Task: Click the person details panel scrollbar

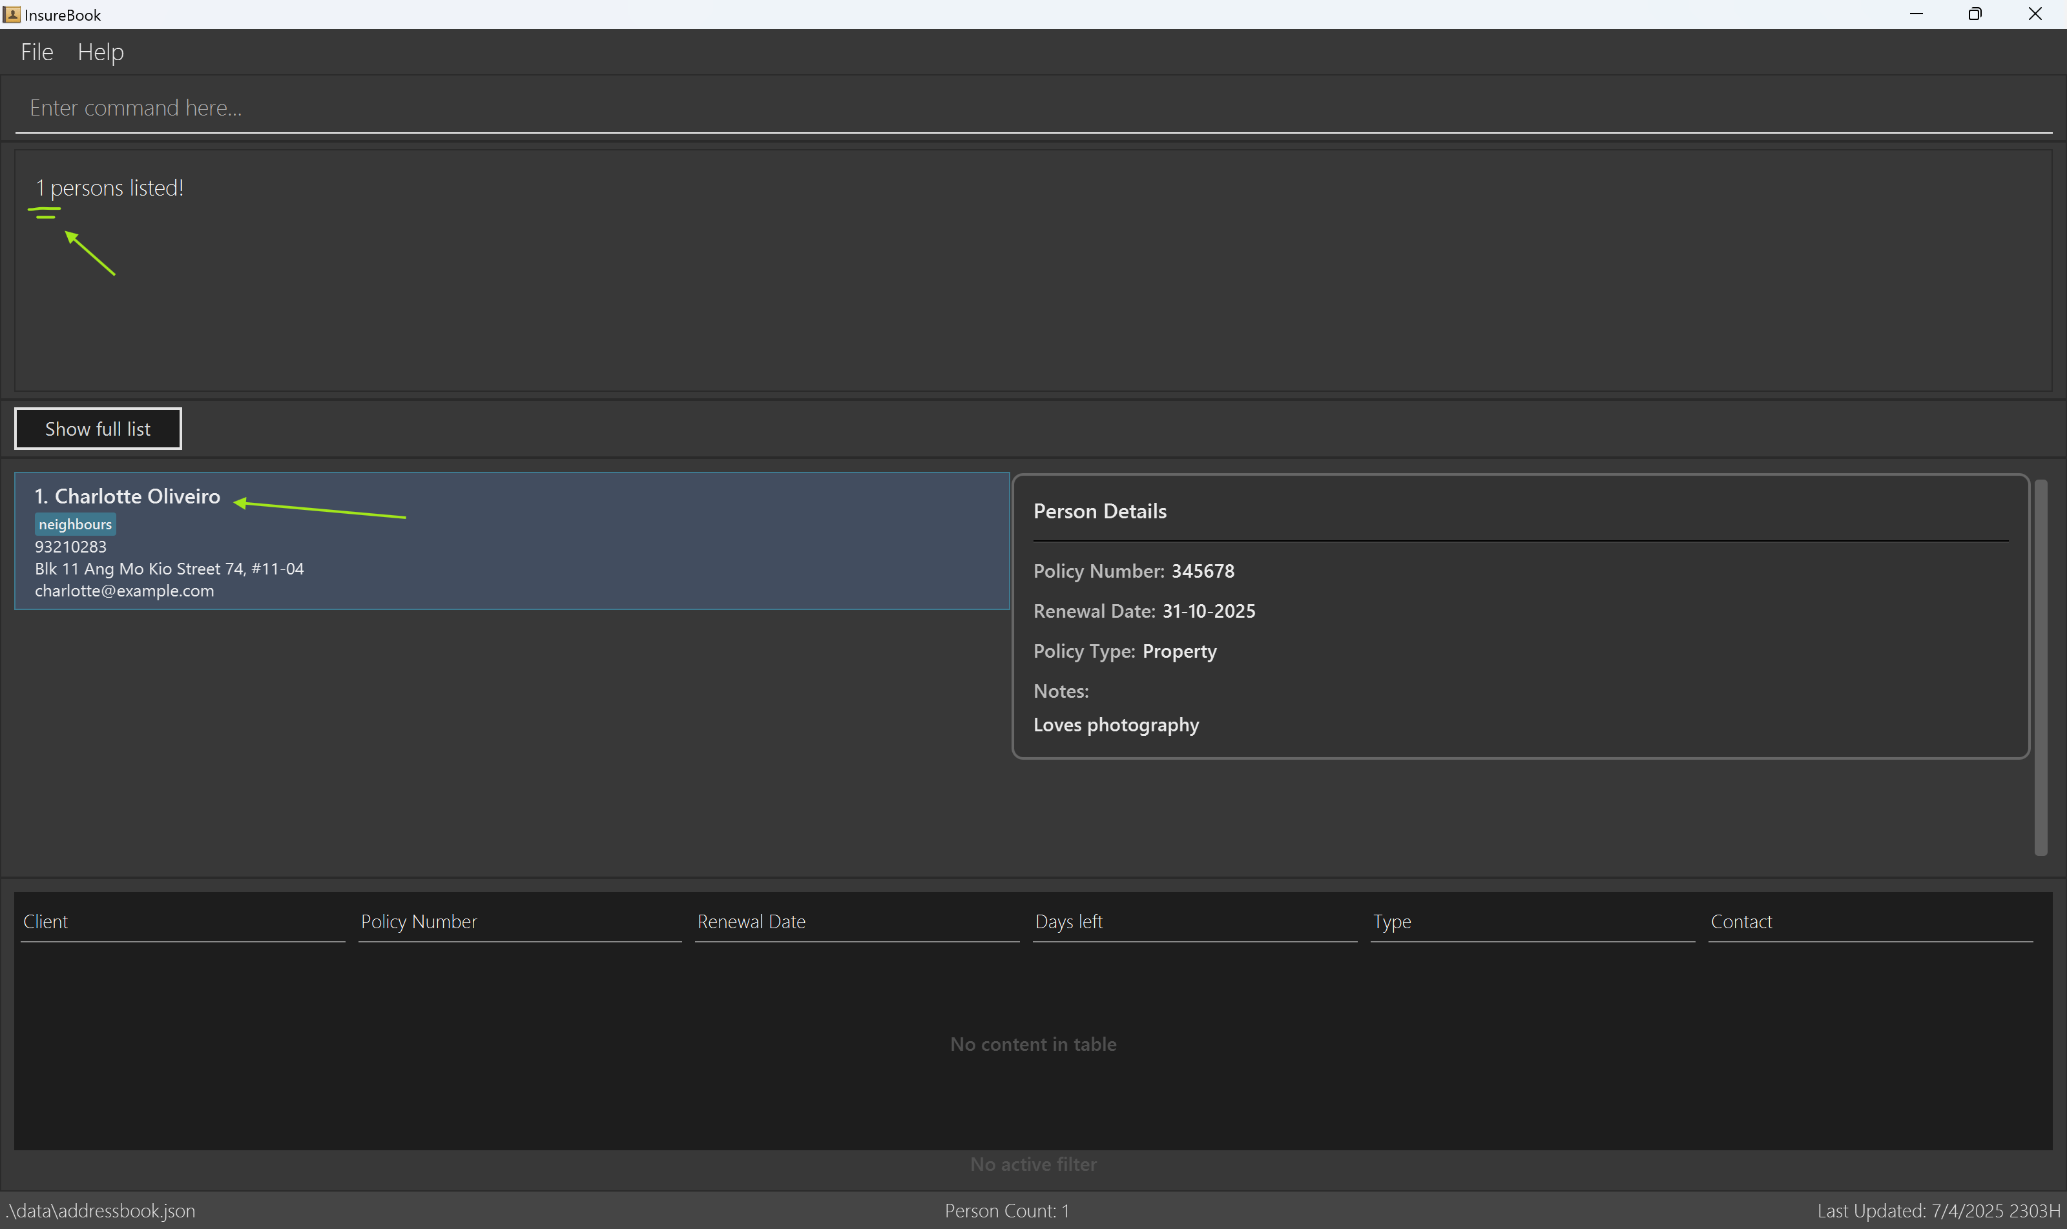Action: coord(2041,667)
